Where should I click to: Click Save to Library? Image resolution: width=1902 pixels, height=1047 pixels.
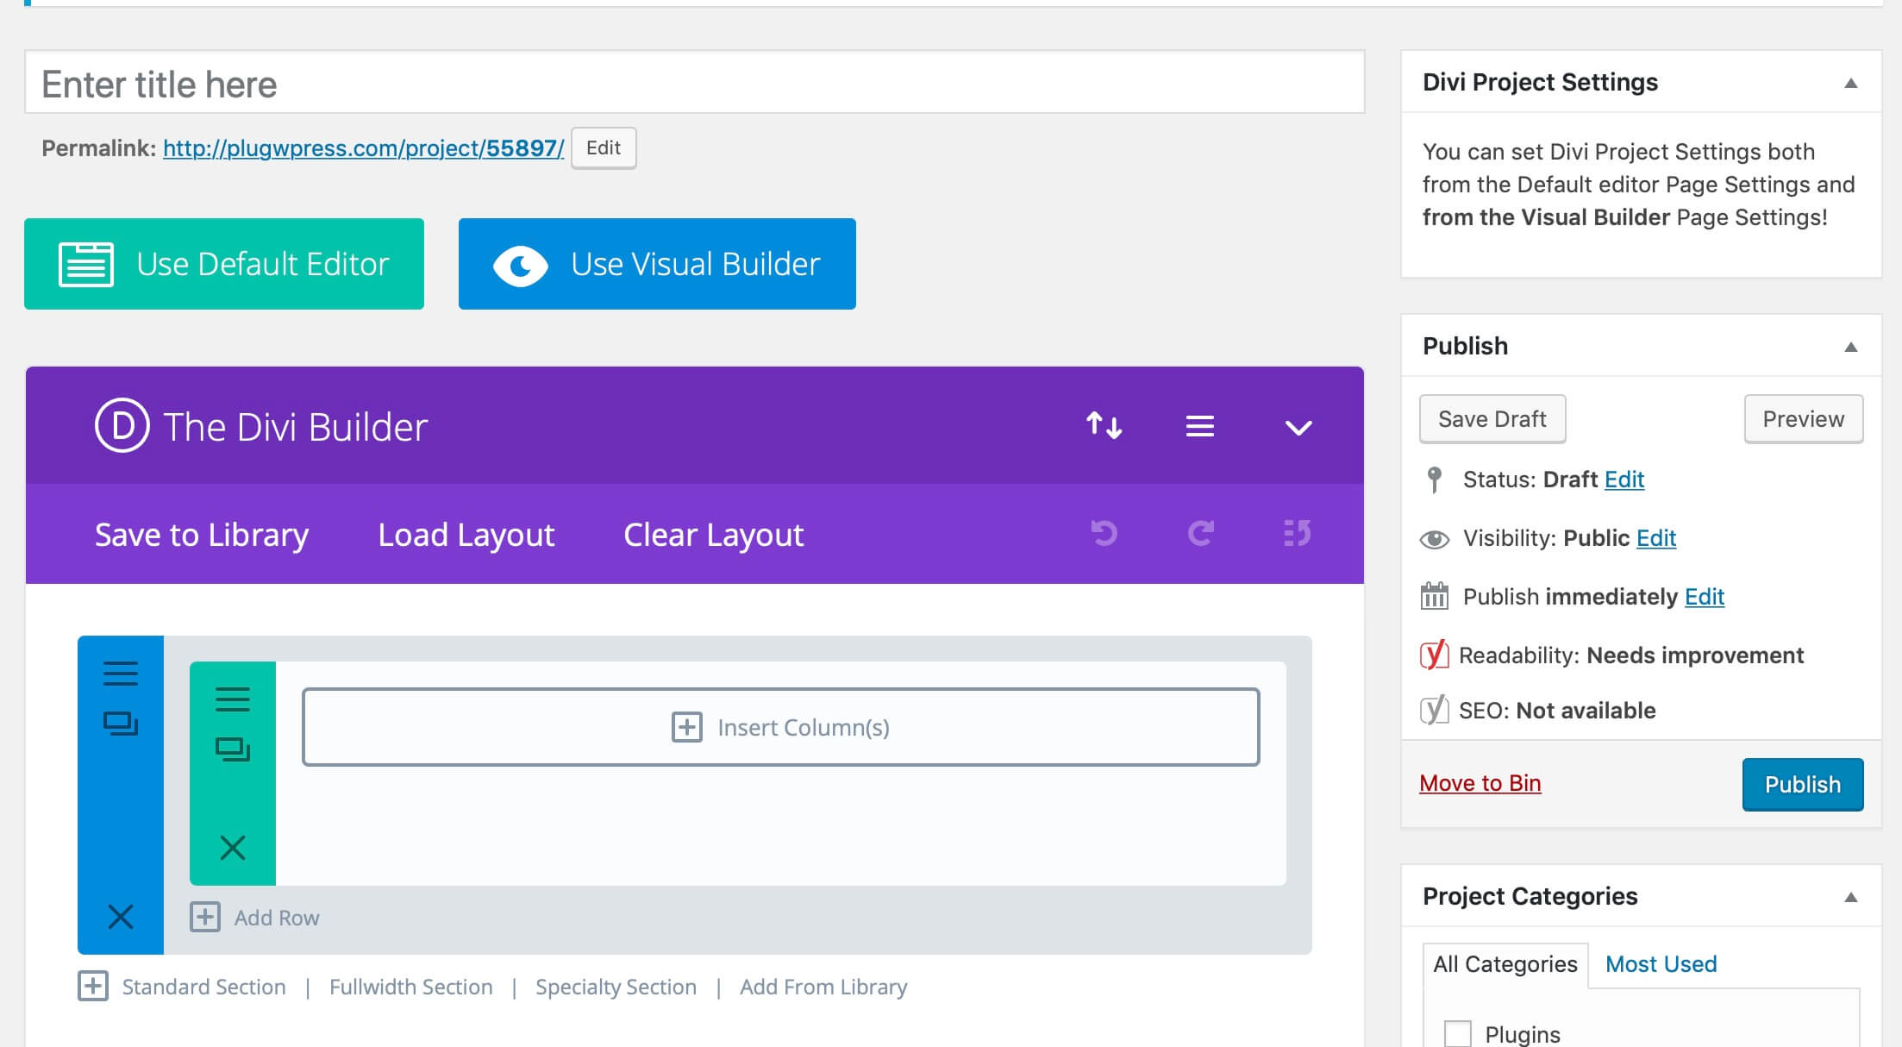[202, 535]
